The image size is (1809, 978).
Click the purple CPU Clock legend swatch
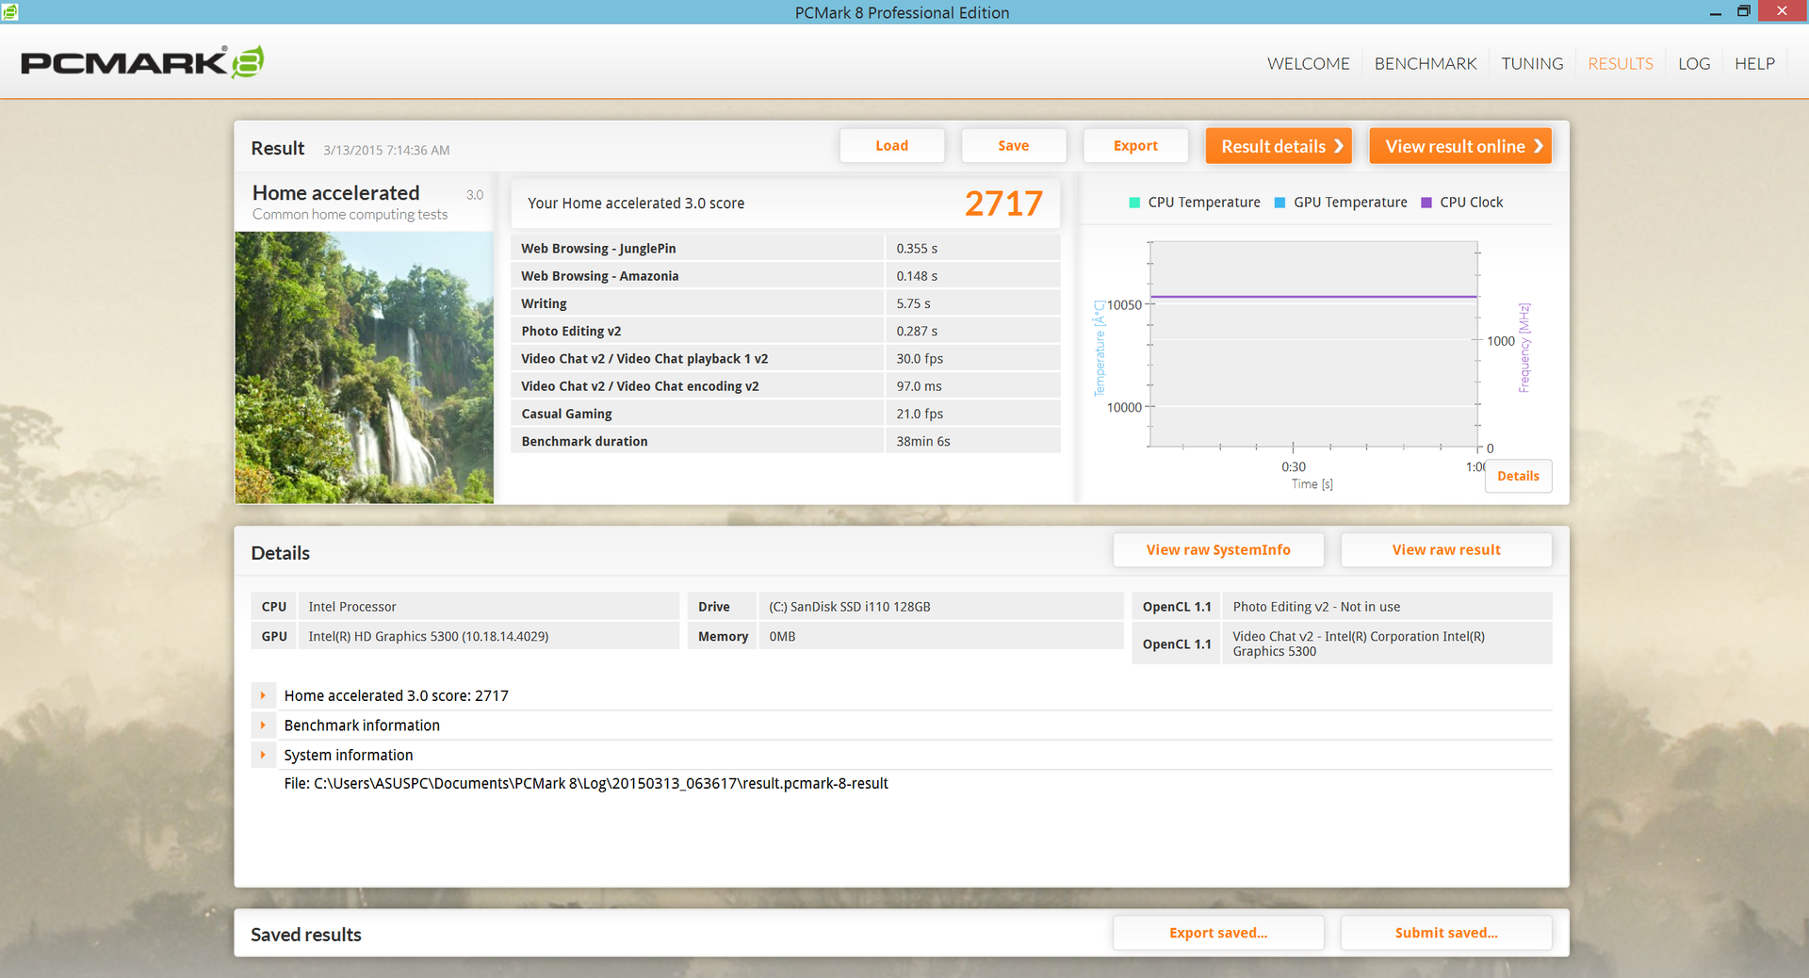1426,203
